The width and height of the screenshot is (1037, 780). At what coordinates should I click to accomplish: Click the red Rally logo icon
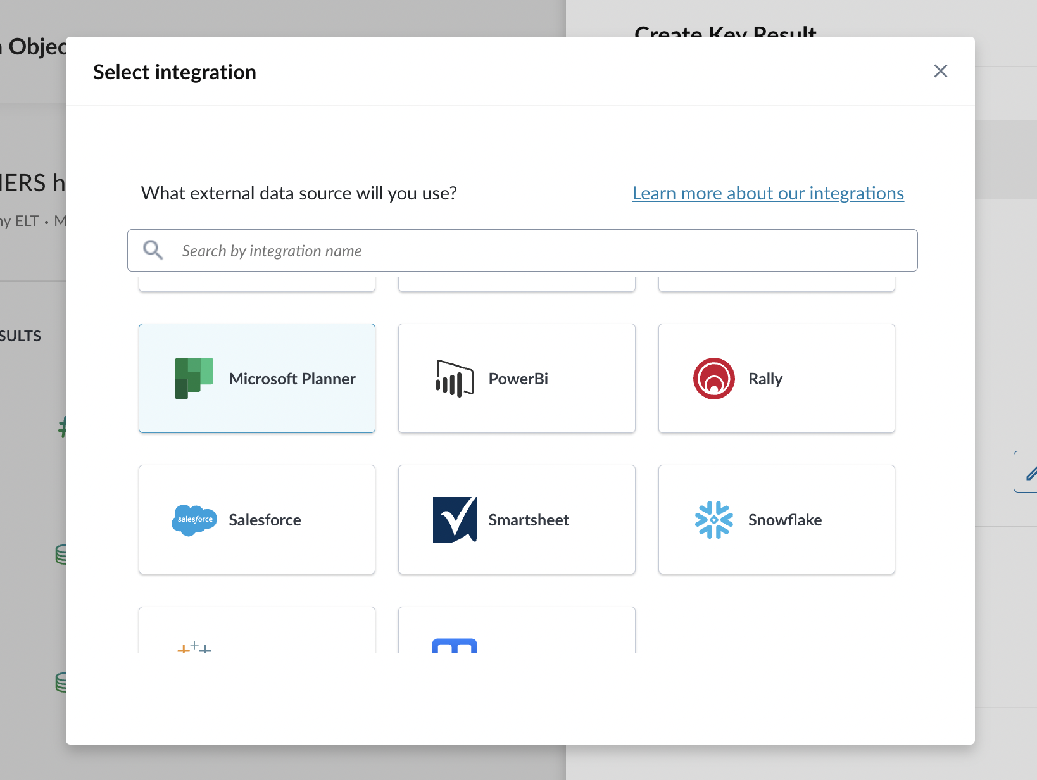tap(713, 379)
